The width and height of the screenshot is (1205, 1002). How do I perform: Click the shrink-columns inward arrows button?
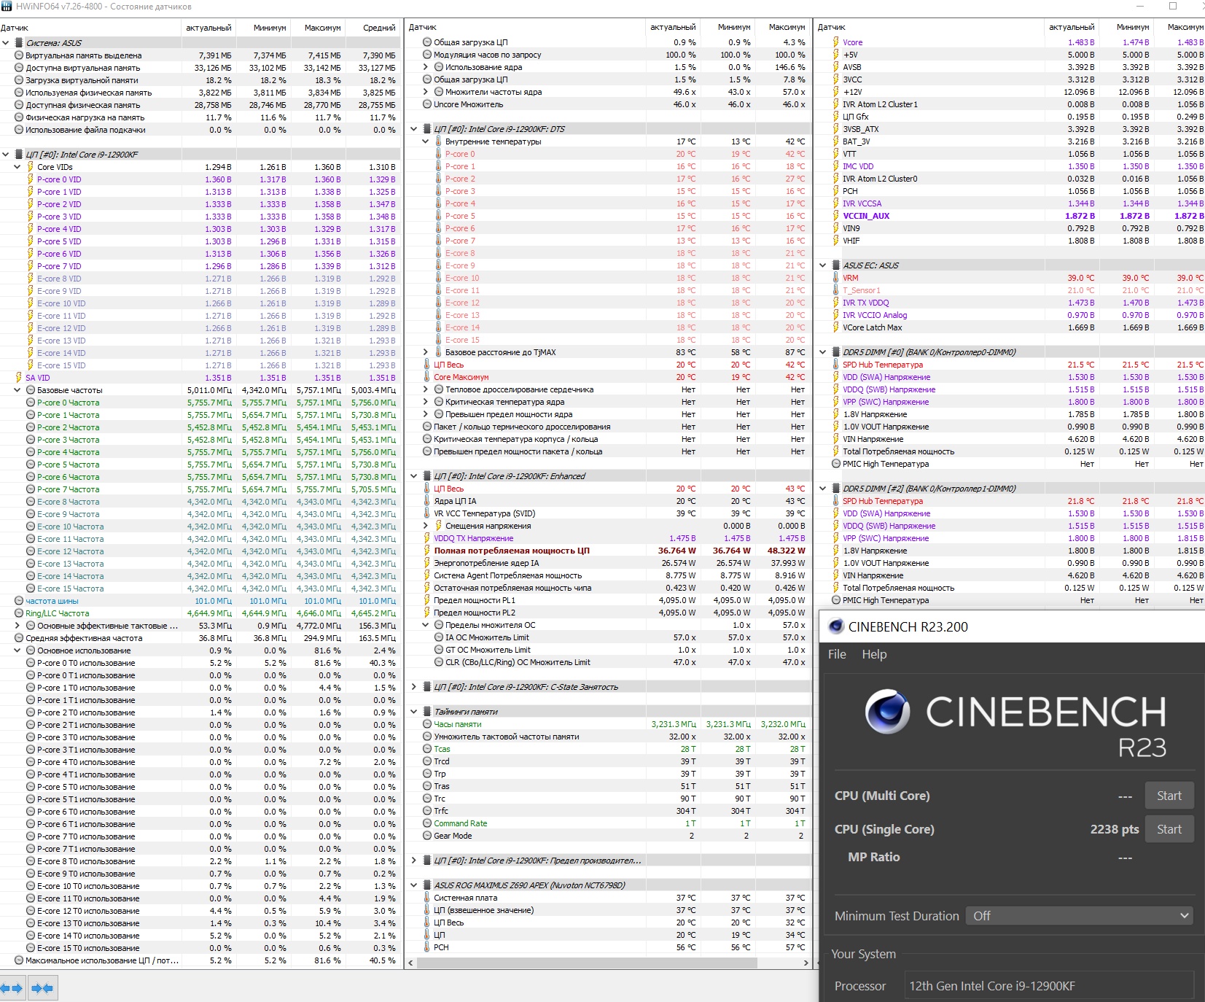click(43, 988)
